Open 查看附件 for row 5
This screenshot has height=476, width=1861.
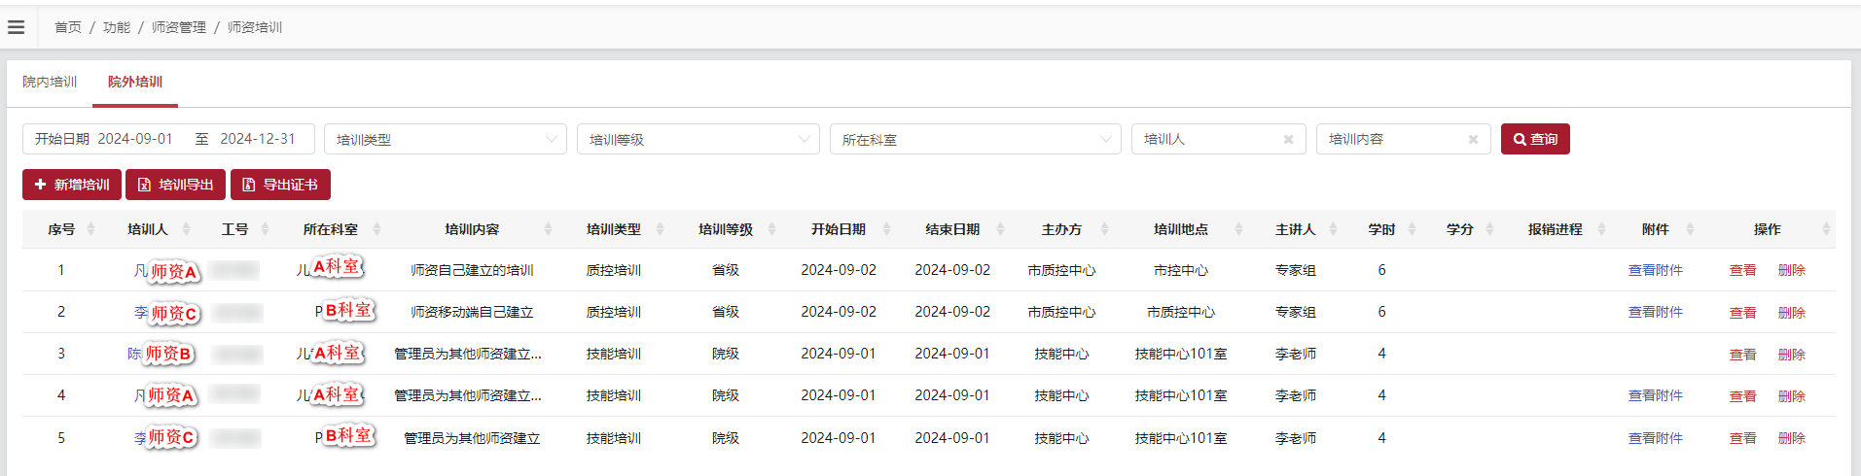click(1655, 438)
